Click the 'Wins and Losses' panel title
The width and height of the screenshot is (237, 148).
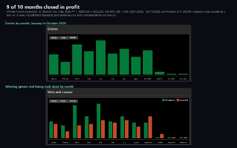point(60,92)
